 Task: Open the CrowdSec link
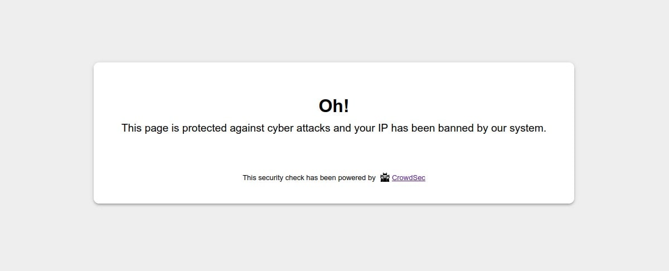tap(409, 178)
